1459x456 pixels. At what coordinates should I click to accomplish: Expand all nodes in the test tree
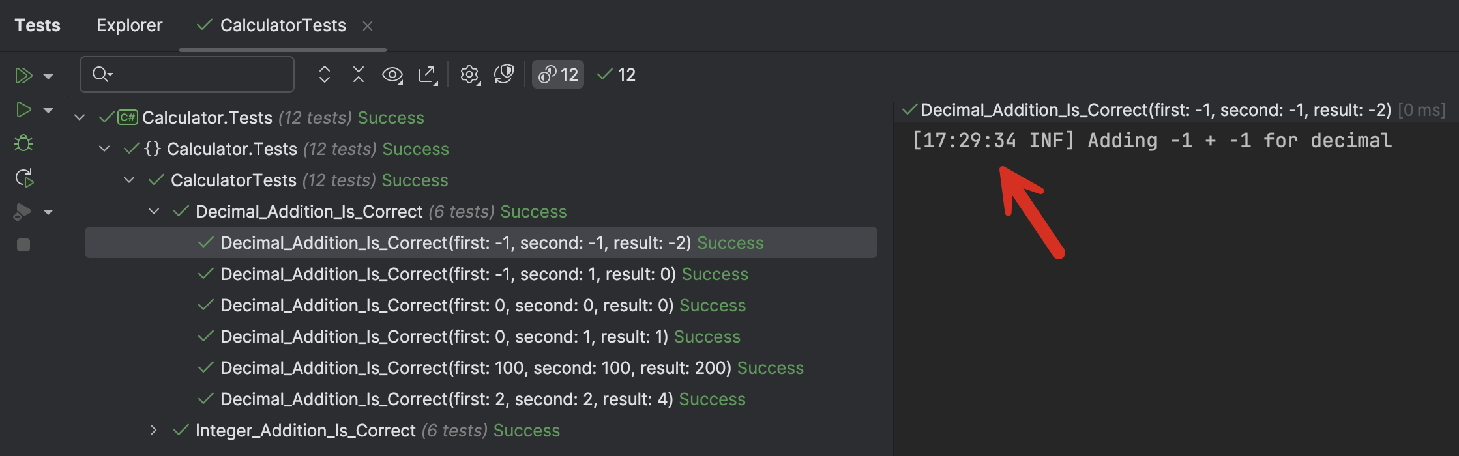324,74
